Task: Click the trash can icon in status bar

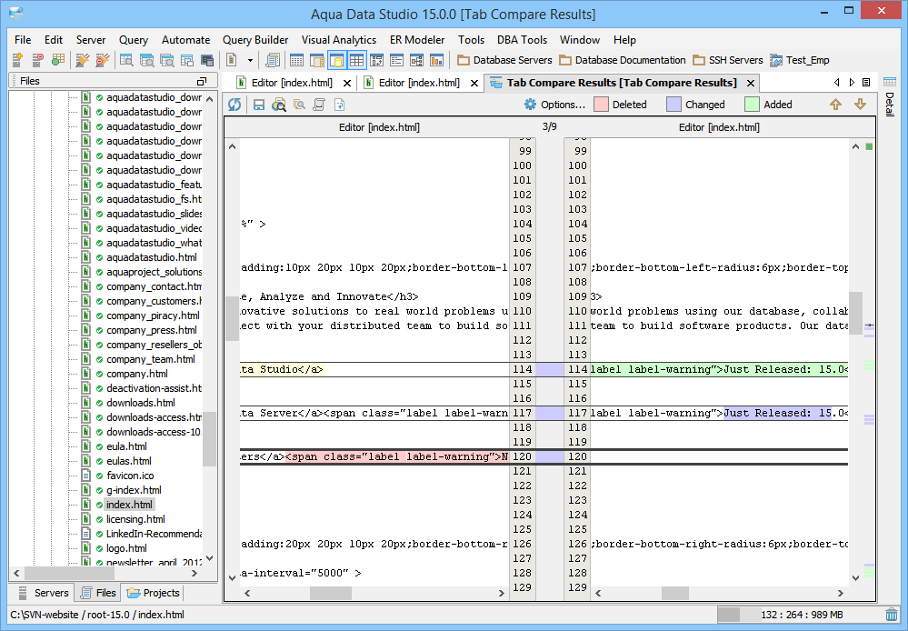Action: click(892, 616)
